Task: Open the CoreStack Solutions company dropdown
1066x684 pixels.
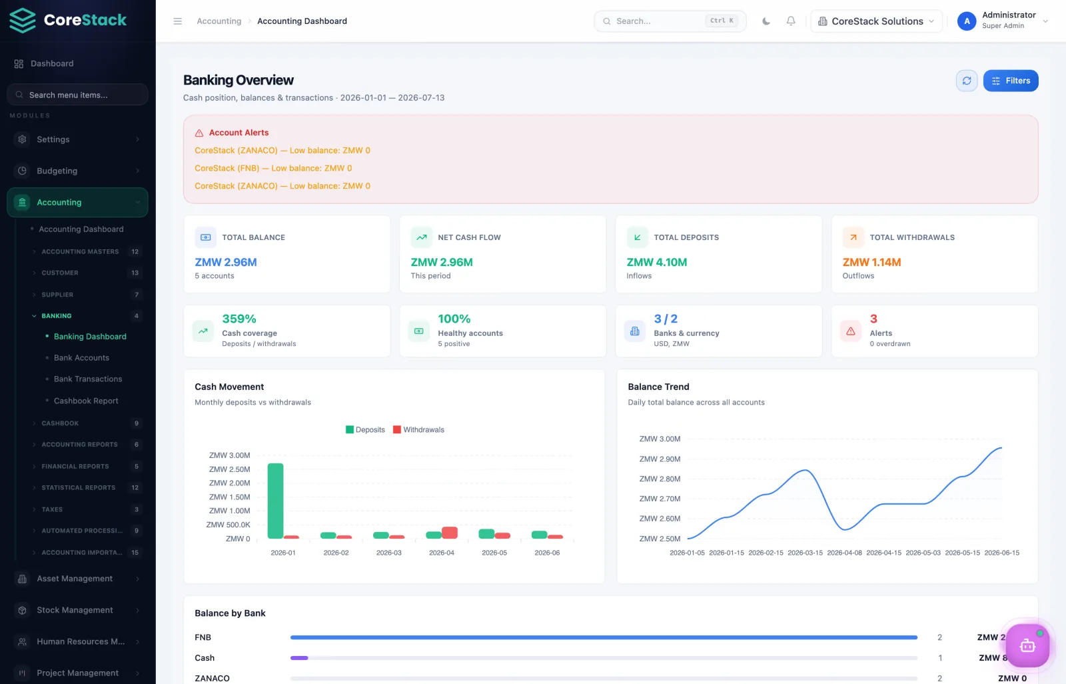Action: point(876,21)
